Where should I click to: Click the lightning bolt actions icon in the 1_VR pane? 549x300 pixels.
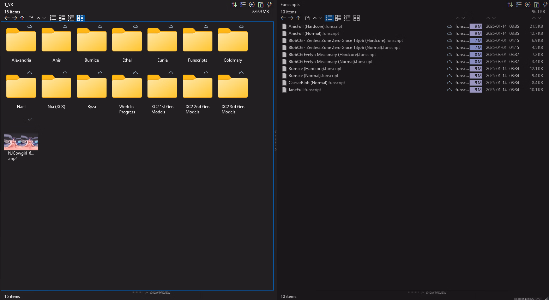click(270, 5)
